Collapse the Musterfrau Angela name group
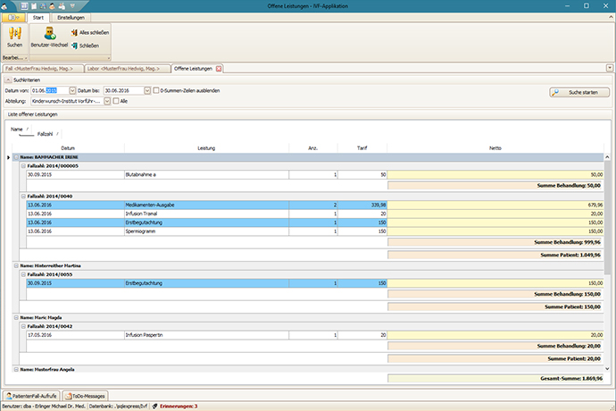 pyautogui.click(x=16, y=369)
